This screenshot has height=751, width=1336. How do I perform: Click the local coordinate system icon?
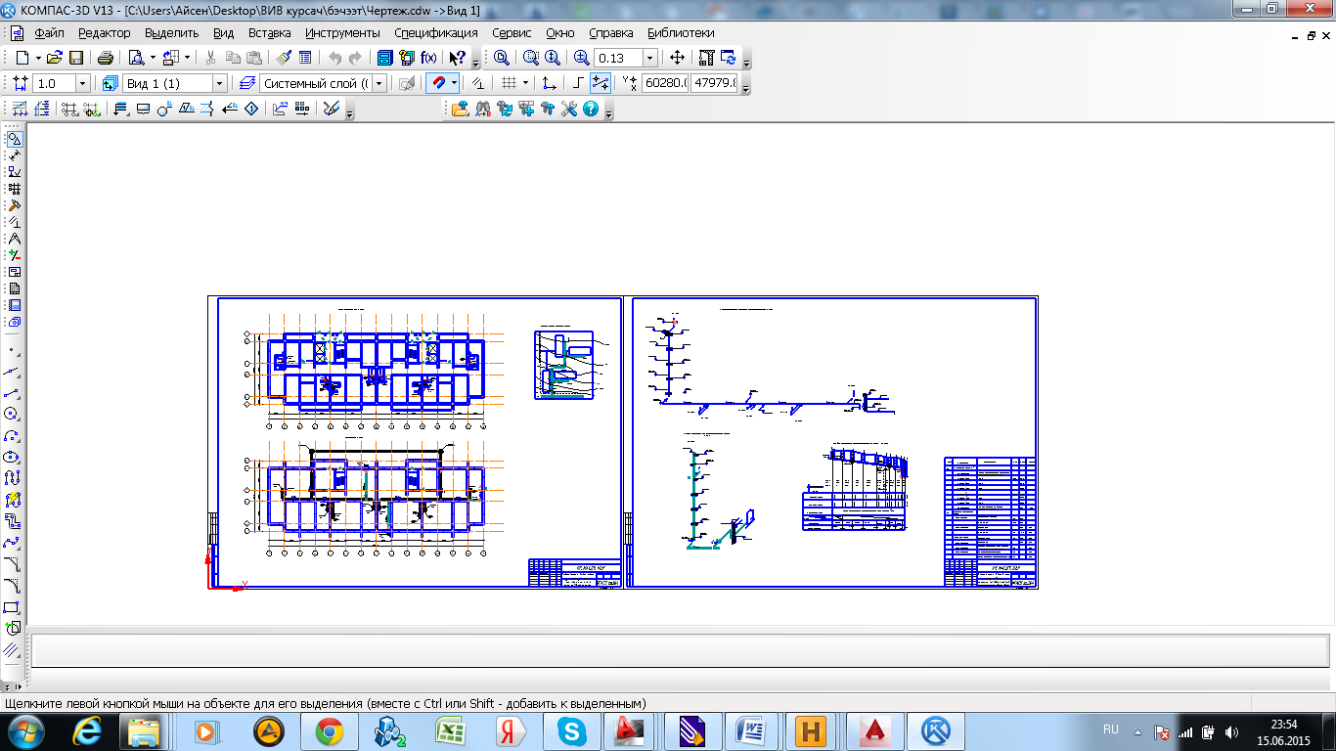550,83
